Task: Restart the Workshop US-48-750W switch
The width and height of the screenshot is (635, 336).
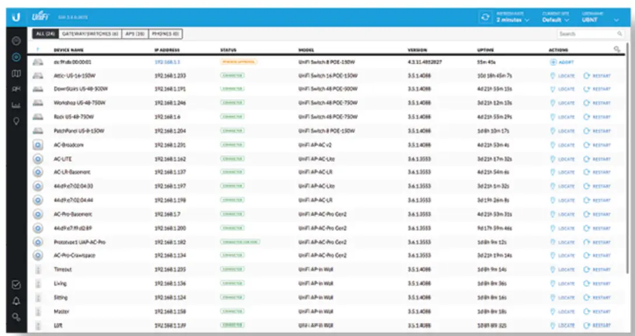Action: coord(597,103)
